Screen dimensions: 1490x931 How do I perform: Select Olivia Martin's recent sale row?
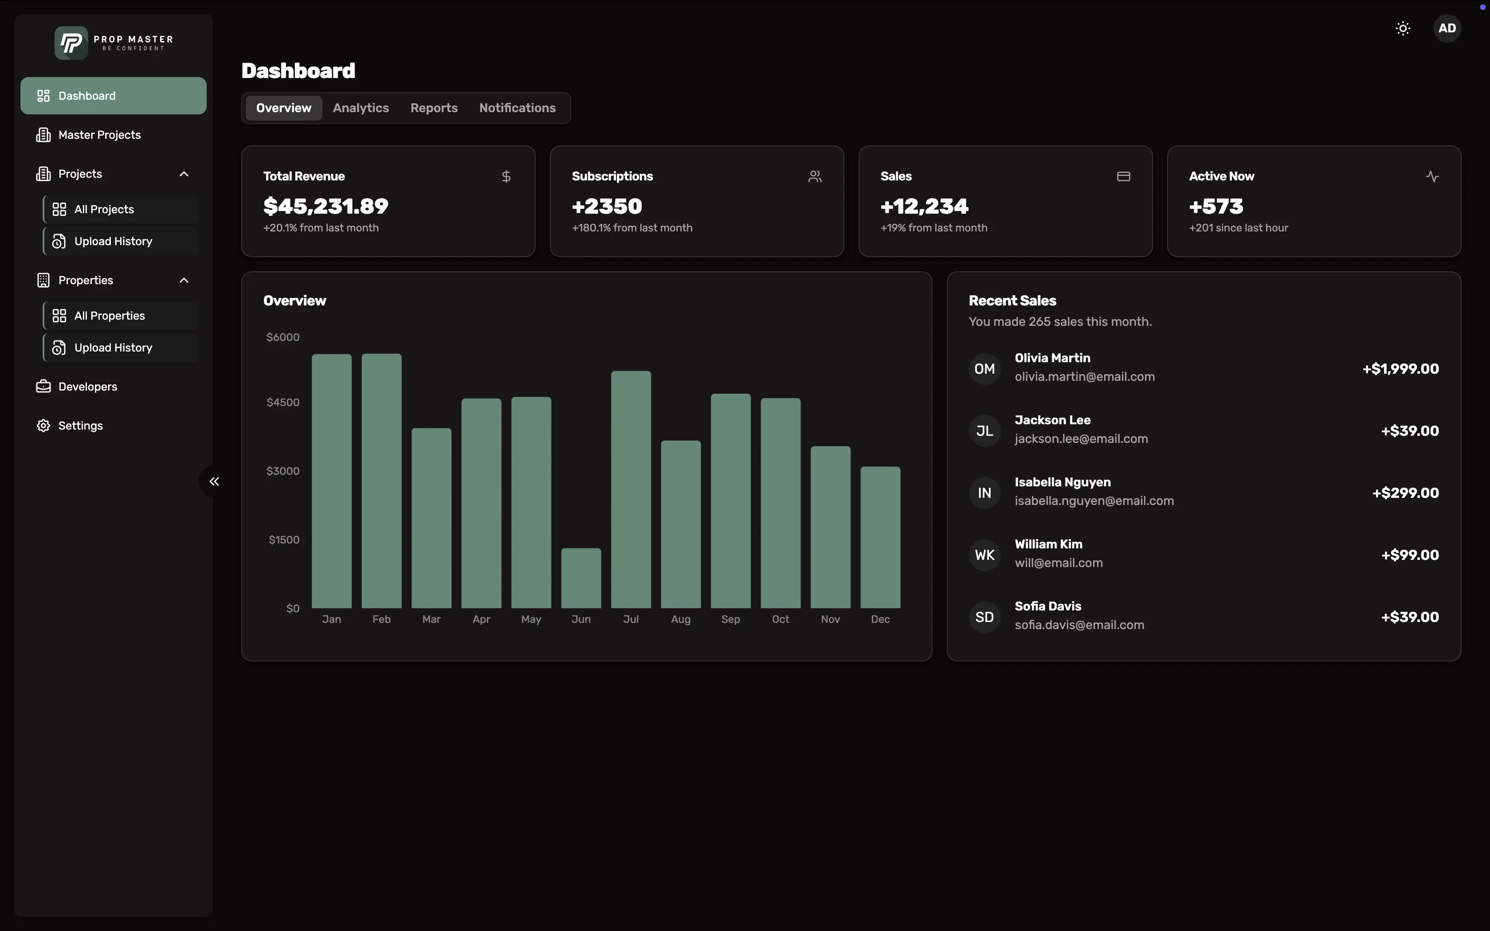(1203, 368)
